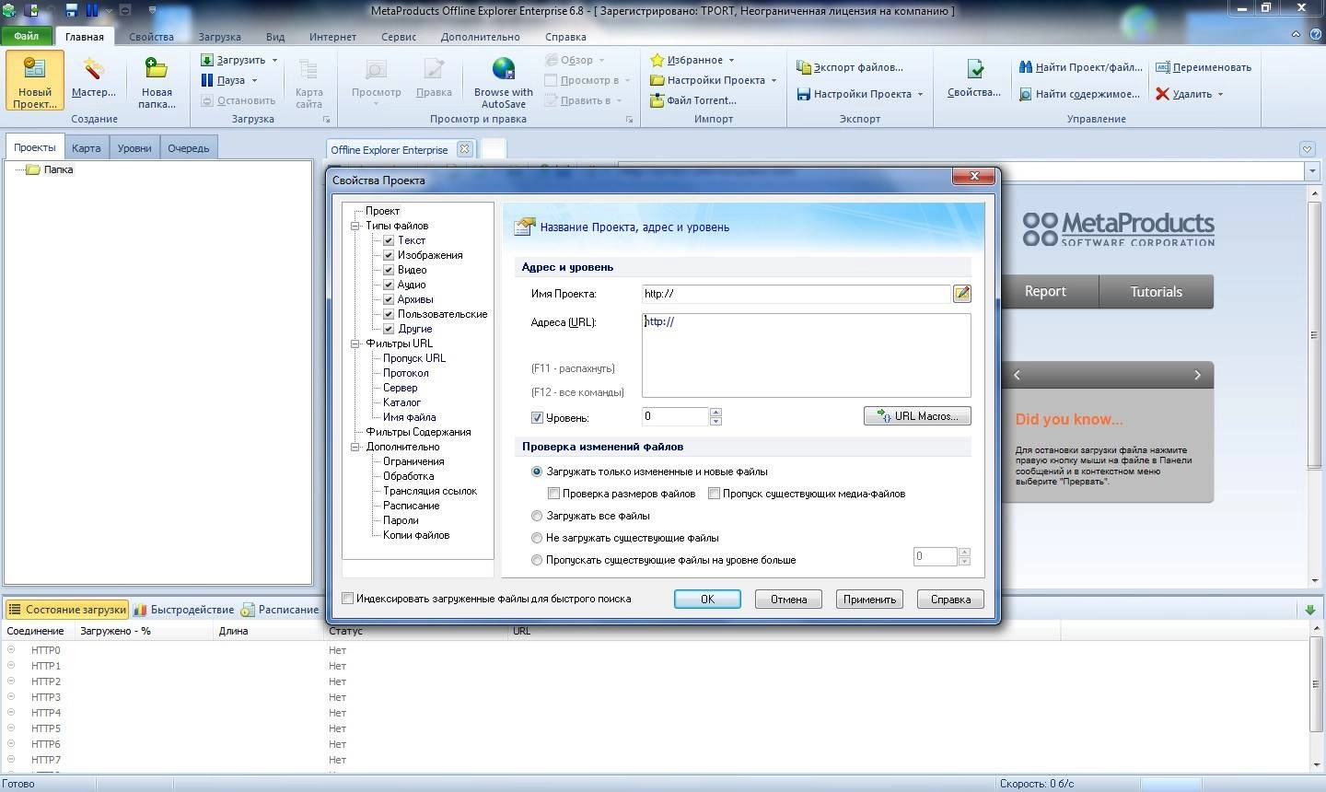Switch to the Загрузка ribbon tab
This screenshot has width=1326, height=792.
click(x=219, y=37)
